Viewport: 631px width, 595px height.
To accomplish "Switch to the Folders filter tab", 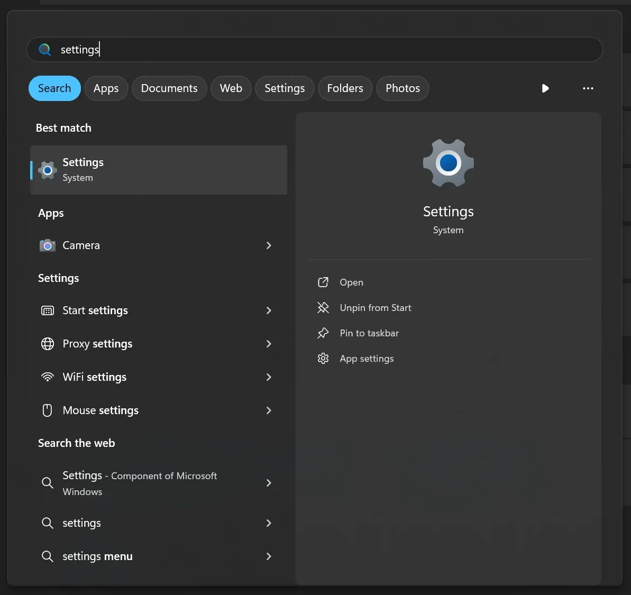I will 345,88.
